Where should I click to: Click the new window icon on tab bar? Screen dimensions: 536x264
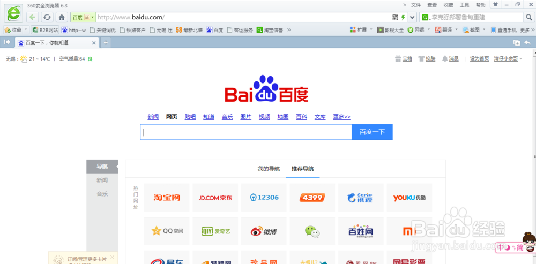click(517, 42)
